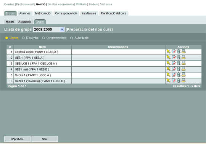This screenshot has width=206, height=144.
Task: Switch to the Alumnes tab
Action: (25, 13)
